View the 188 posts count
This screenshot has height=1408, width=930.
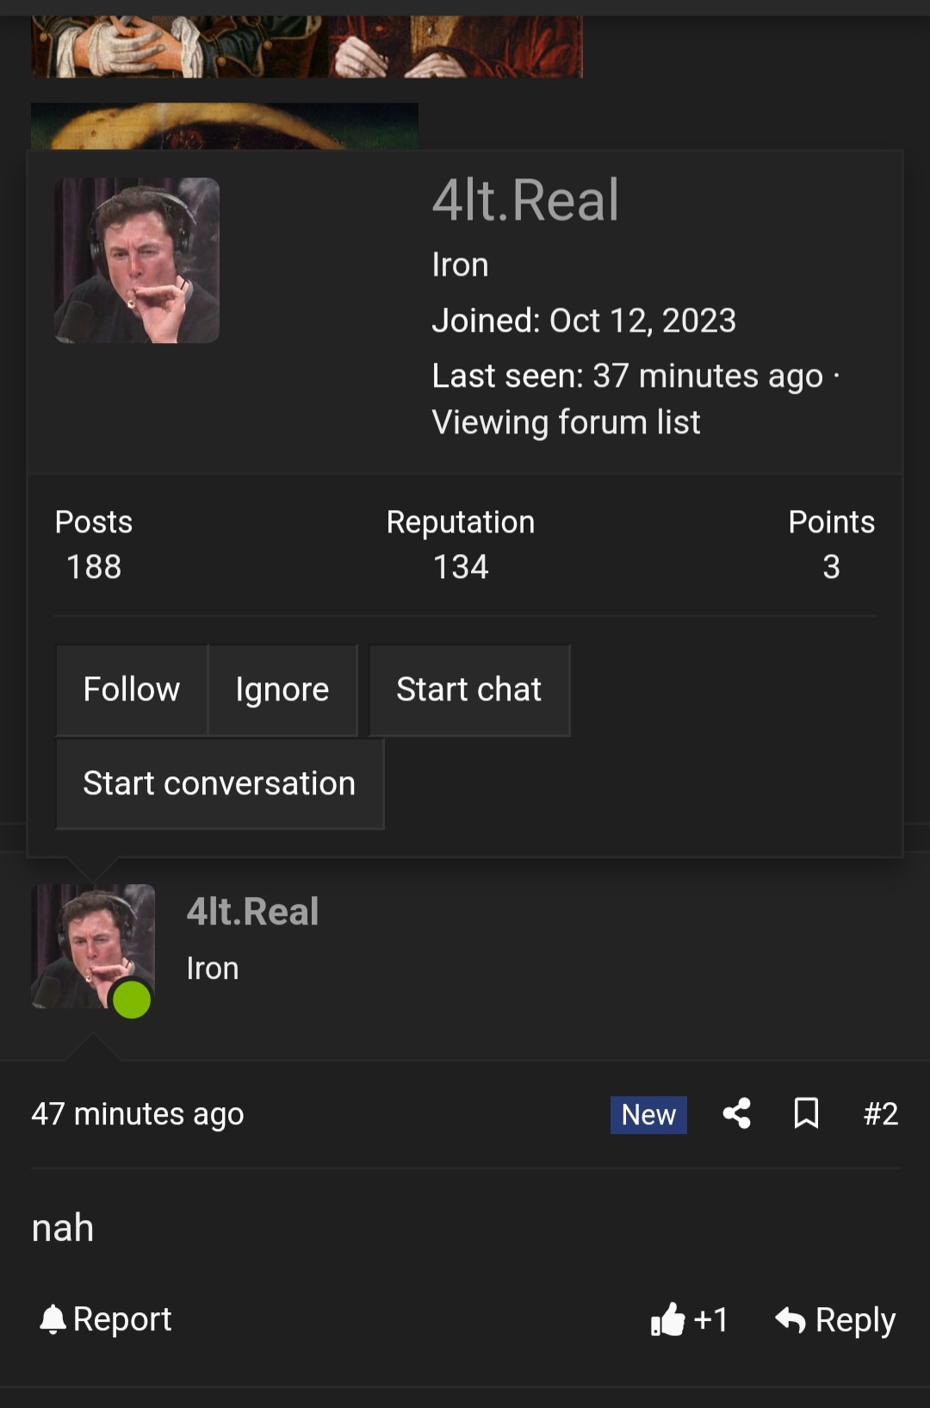(93, 566)
